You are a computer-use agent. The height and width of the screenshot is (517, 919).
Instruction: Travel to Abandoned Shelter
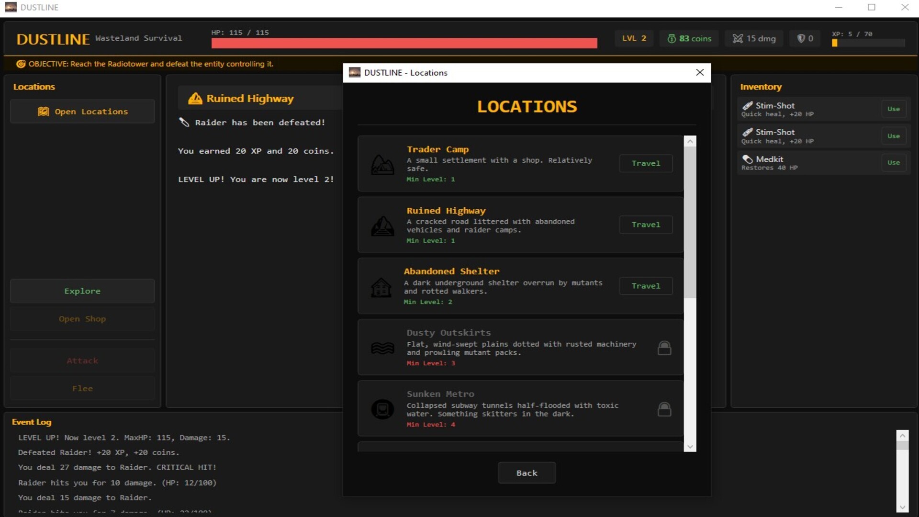[x=645, y=286]
